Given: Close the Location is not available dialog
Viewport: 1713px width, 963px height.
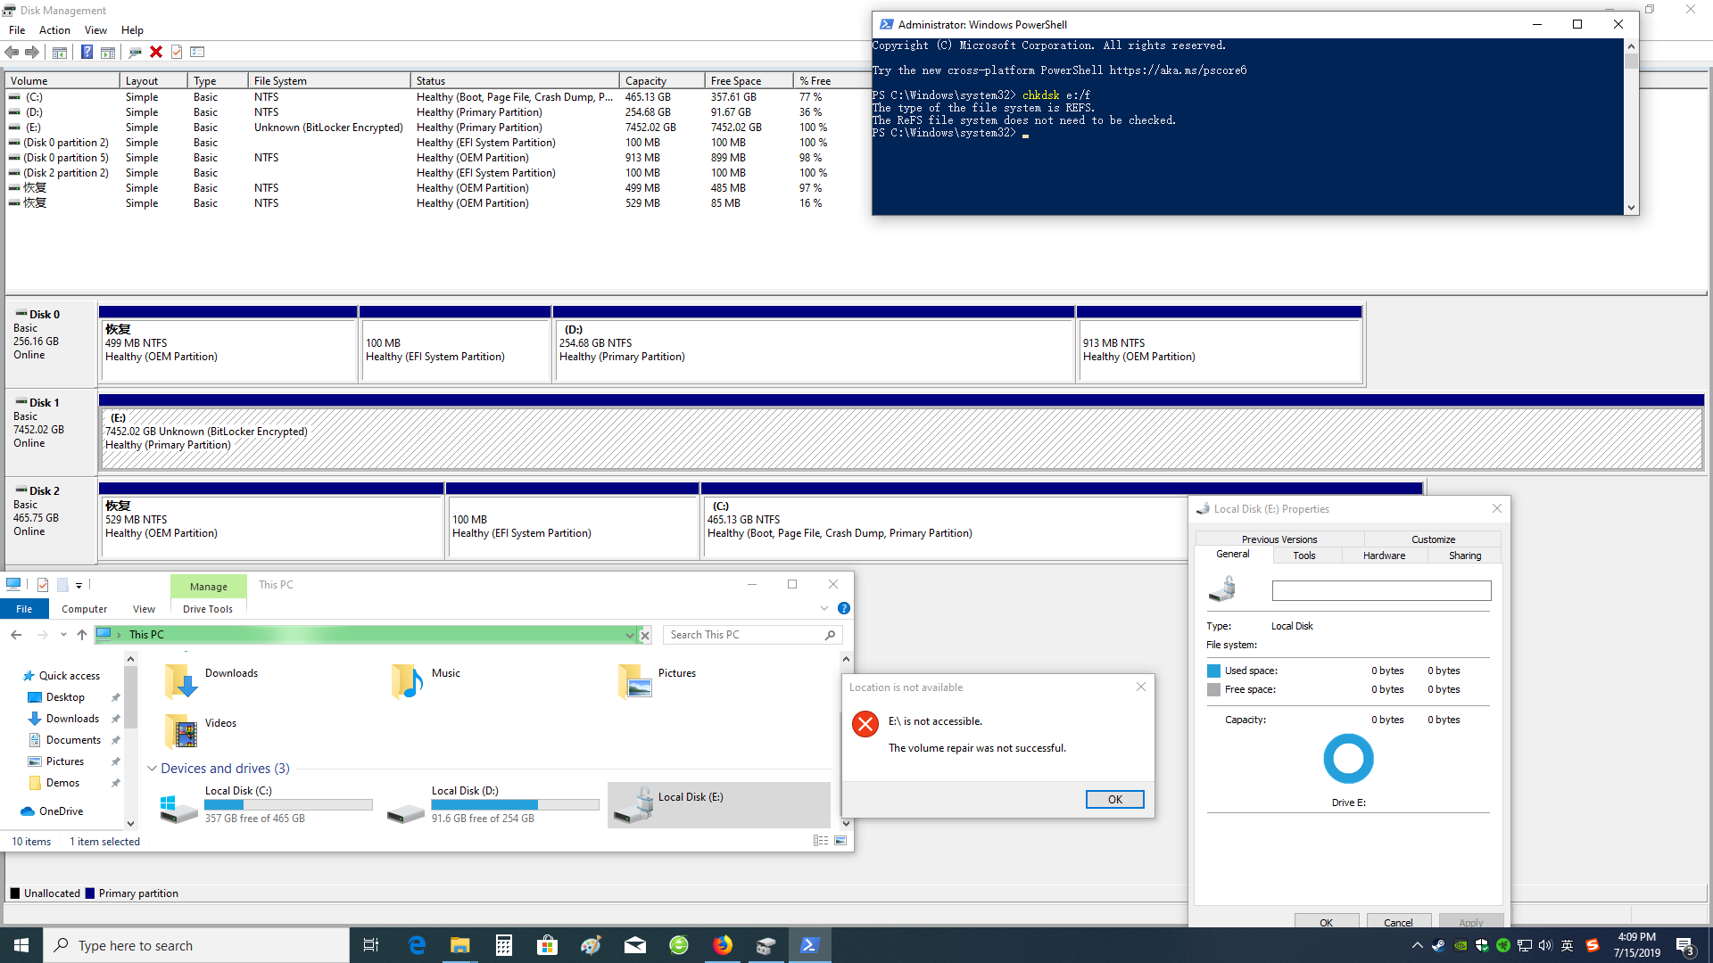Looking at the screenshot, I should 1141,687.
